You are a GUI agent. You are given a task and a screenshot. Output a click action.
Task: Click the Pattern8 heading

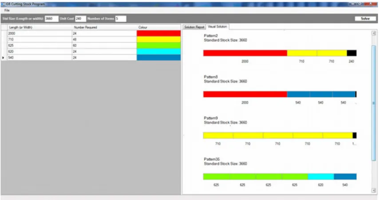point(210,77)
